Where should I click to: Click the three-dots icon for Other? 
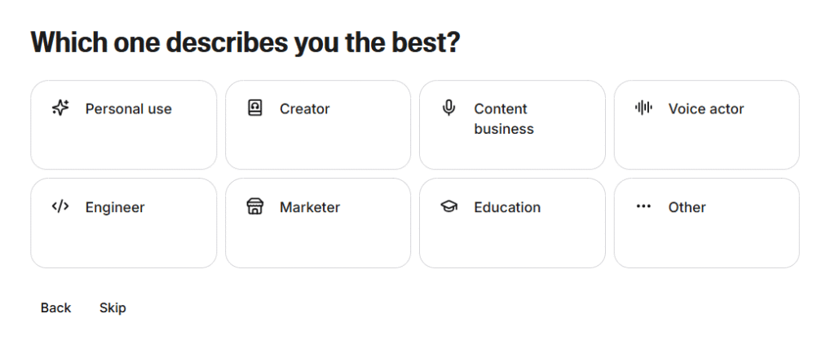pos(643,206)
